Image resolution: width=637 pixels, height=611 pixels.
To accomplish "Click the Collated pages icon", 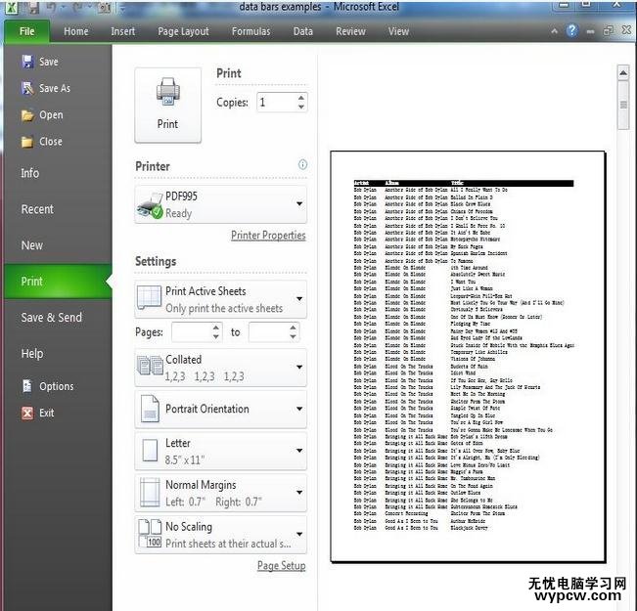I will tap(150, 366).
